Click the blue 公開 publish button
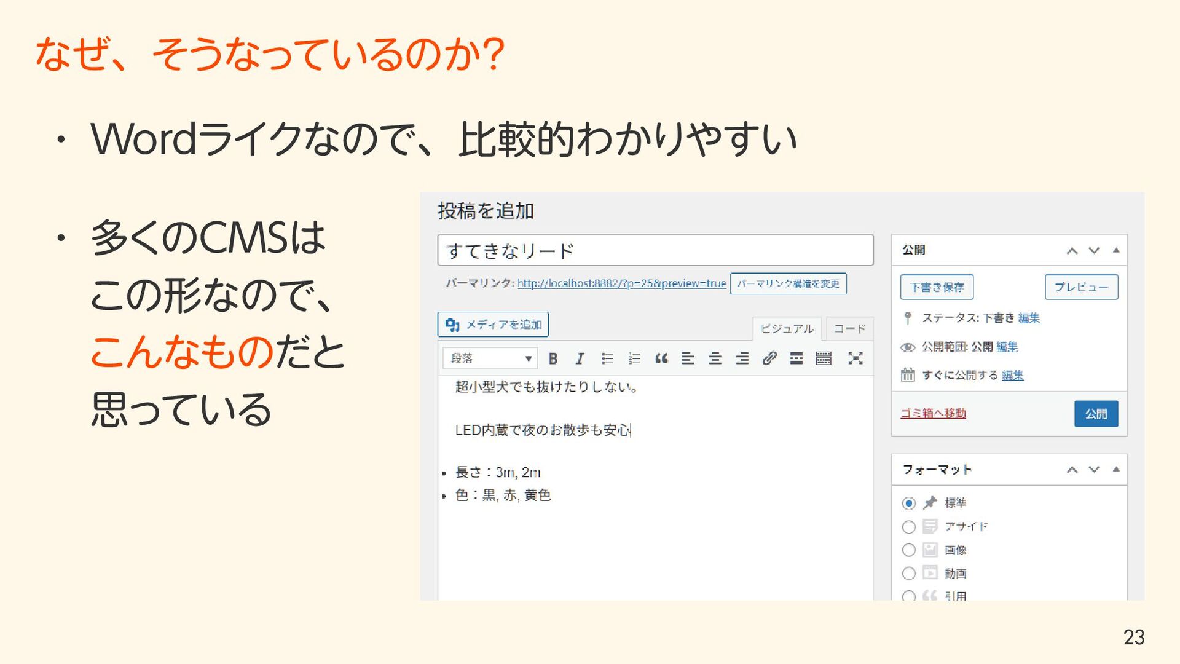This screenshot has width=1180, height=664. tap(1096, 414)
